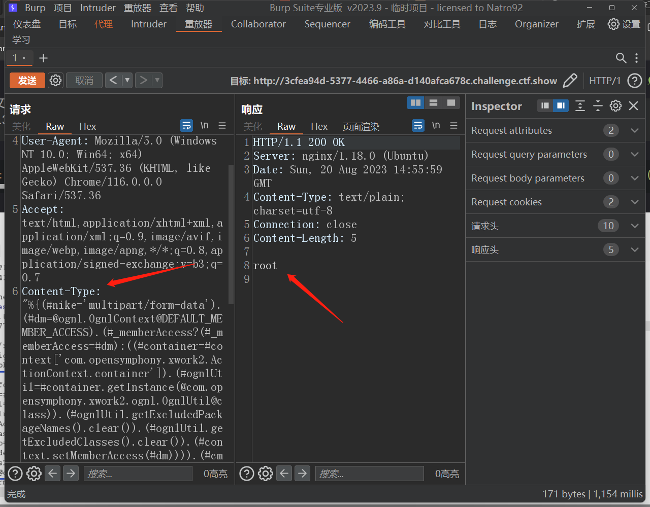Click response search input field
Screen dimensions: 650x507
pos(370,474)
